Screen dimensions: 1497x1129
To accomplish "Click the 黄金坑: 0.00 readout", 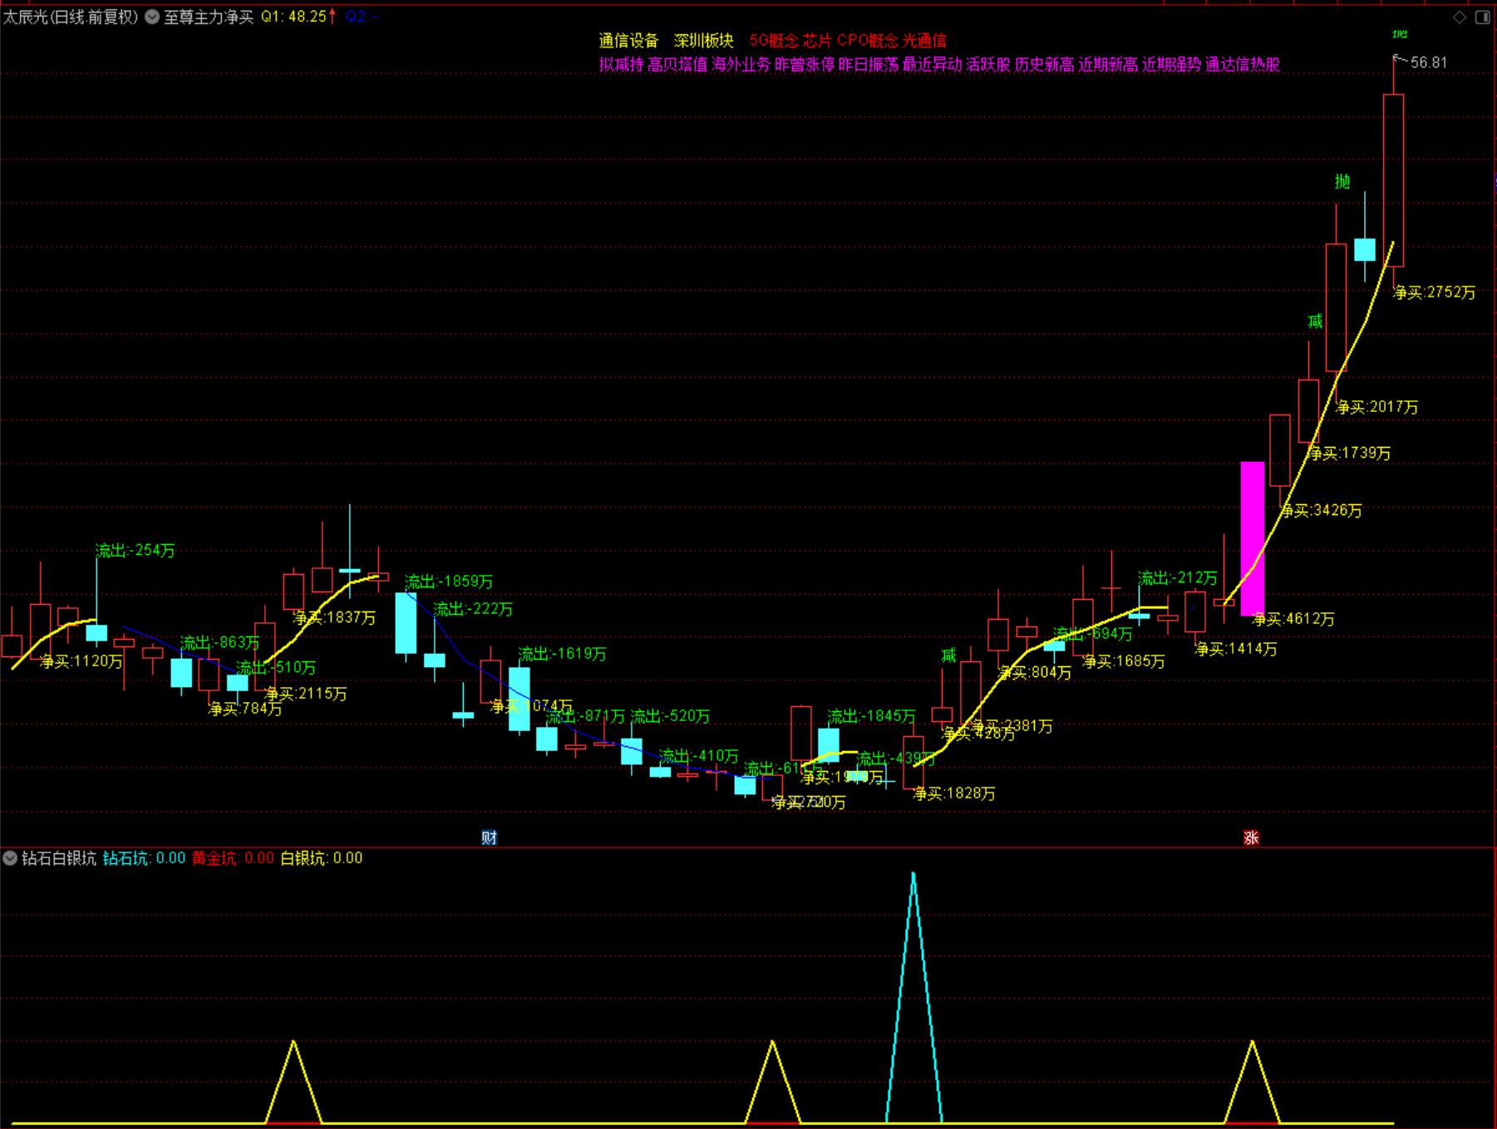I will [x=233, y=858].
